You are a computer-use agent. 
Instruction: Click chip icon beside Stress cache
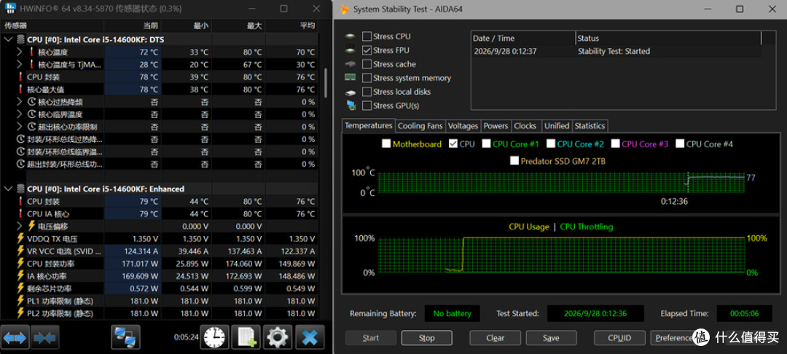(351, 64)
